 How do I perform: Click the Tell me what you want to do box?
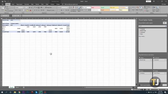point(71,4)
